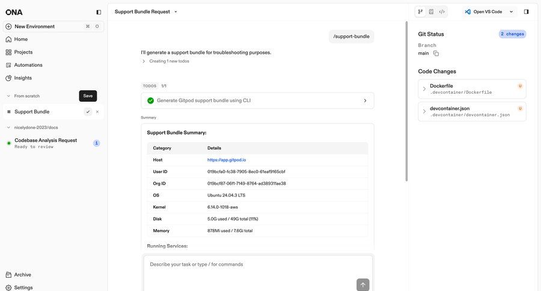Open the VS Code editor options dropdown arrow

pyautogui.click(x=512, y=12)
